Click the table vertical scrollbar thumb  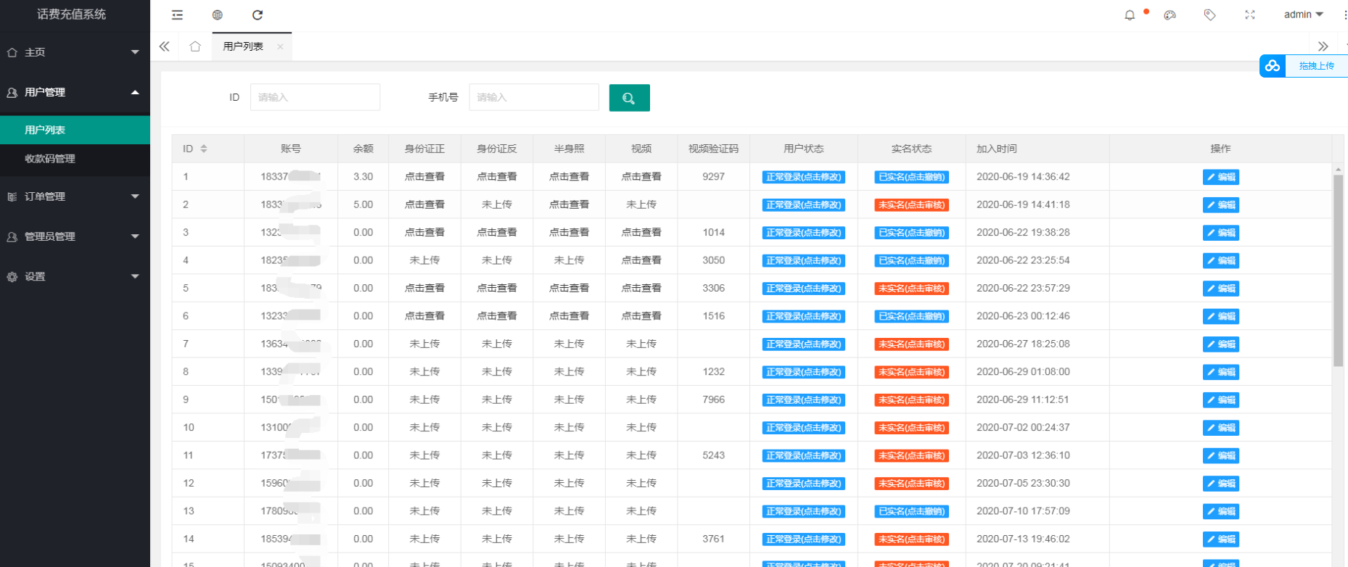[x=1339, y=270]
